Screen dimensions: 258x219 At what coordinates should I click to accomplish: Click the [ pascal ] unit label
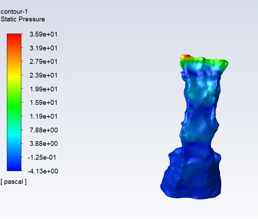[x=13, y=182]
